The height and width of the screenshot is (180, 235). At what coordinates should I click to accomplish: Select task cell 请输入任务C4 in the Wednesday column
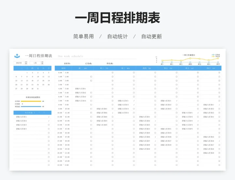(123, 113)
